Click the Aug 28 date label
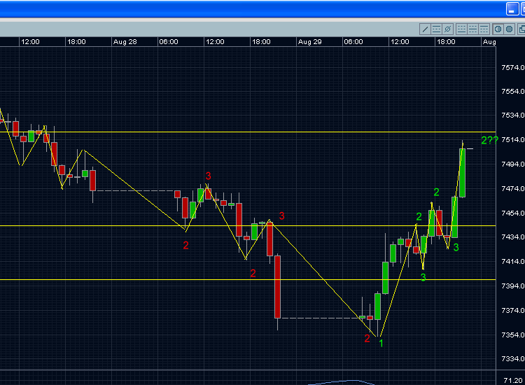Image resolution: width=525 pixels, height=385 pixels. tap(125, 42)
